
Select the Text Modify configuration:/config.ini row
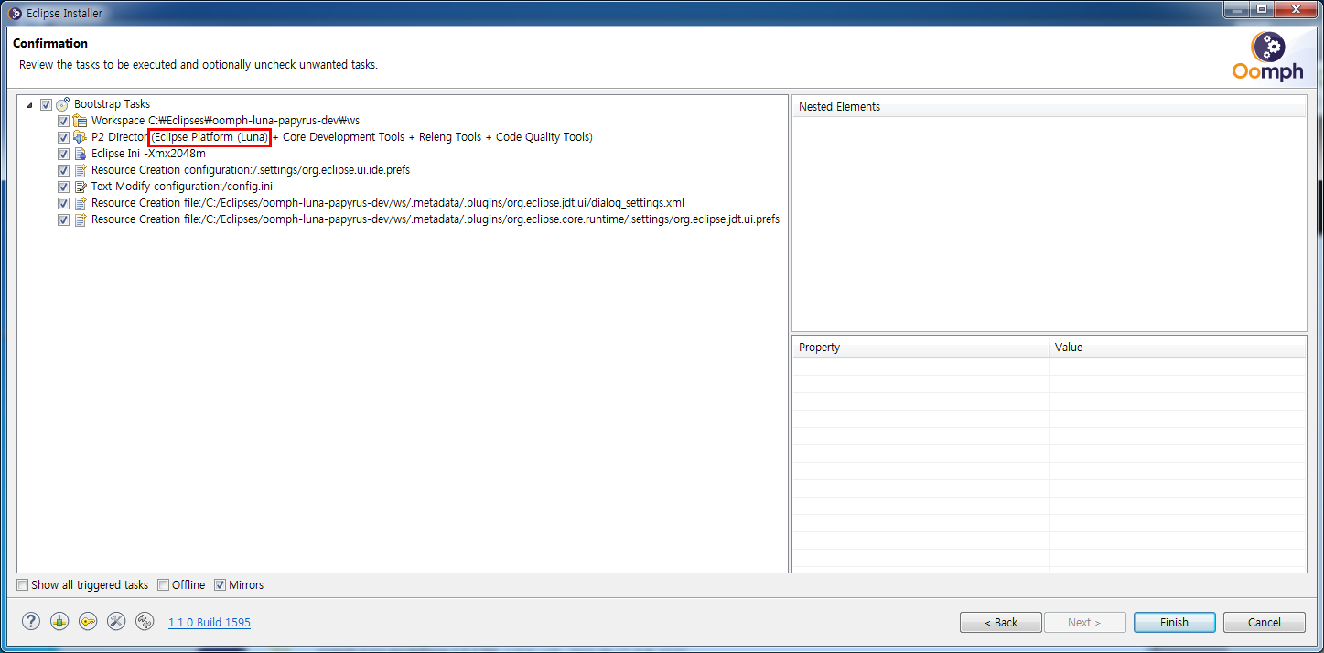coord(182,187)
